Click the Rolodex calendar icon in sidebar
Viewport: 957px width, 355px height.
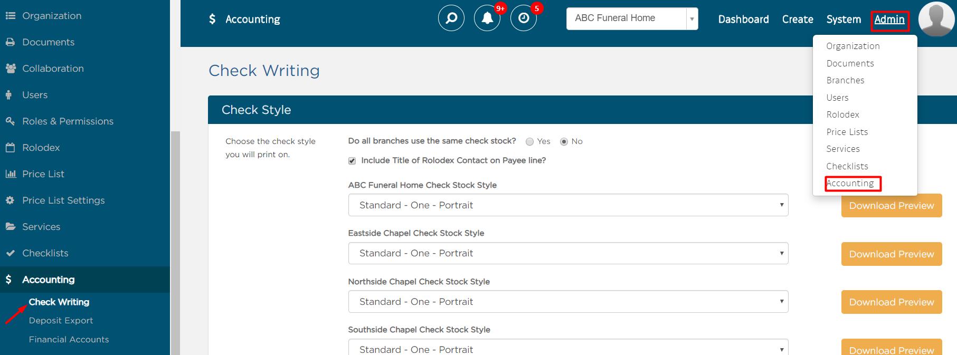click(10, 148)
